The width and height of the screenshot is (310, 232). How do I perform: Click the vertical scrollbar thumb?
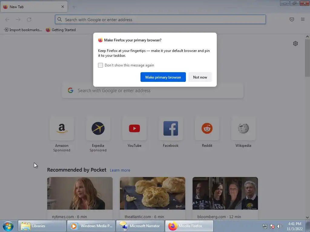tap(307, 58)
